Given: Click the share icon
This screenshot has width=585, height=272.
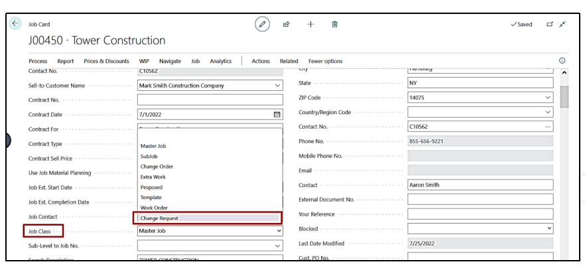Looking at the screenshot, I should click(286, 25).
